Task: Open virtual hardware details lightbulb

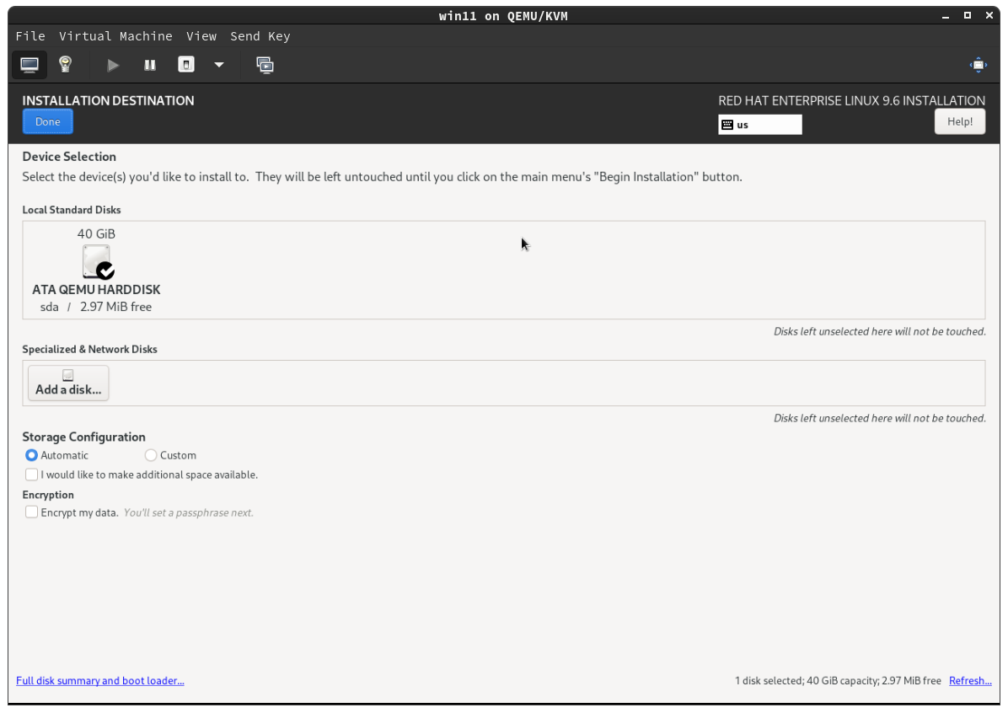Action: tap(65, 64)
